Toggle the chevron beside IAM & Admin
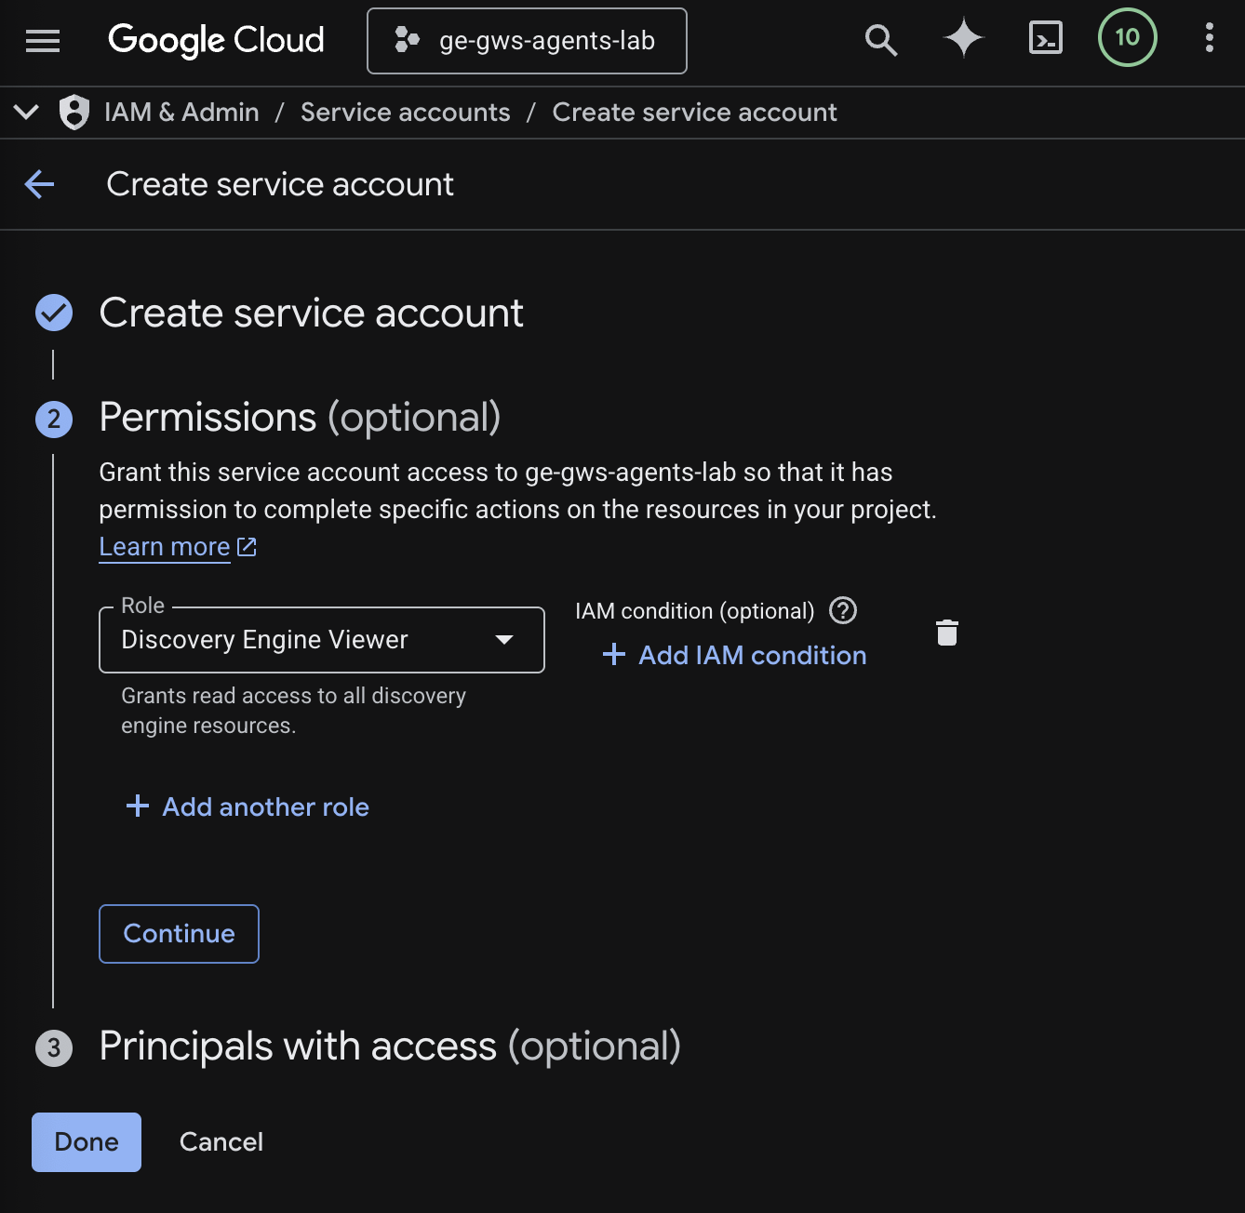Image resolution: width=1245 pixels, height=1213 pixels. [26, 113]
